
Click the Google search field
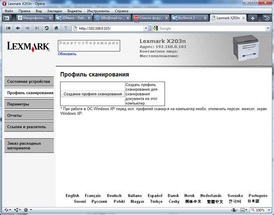click(x=211, y=28)
